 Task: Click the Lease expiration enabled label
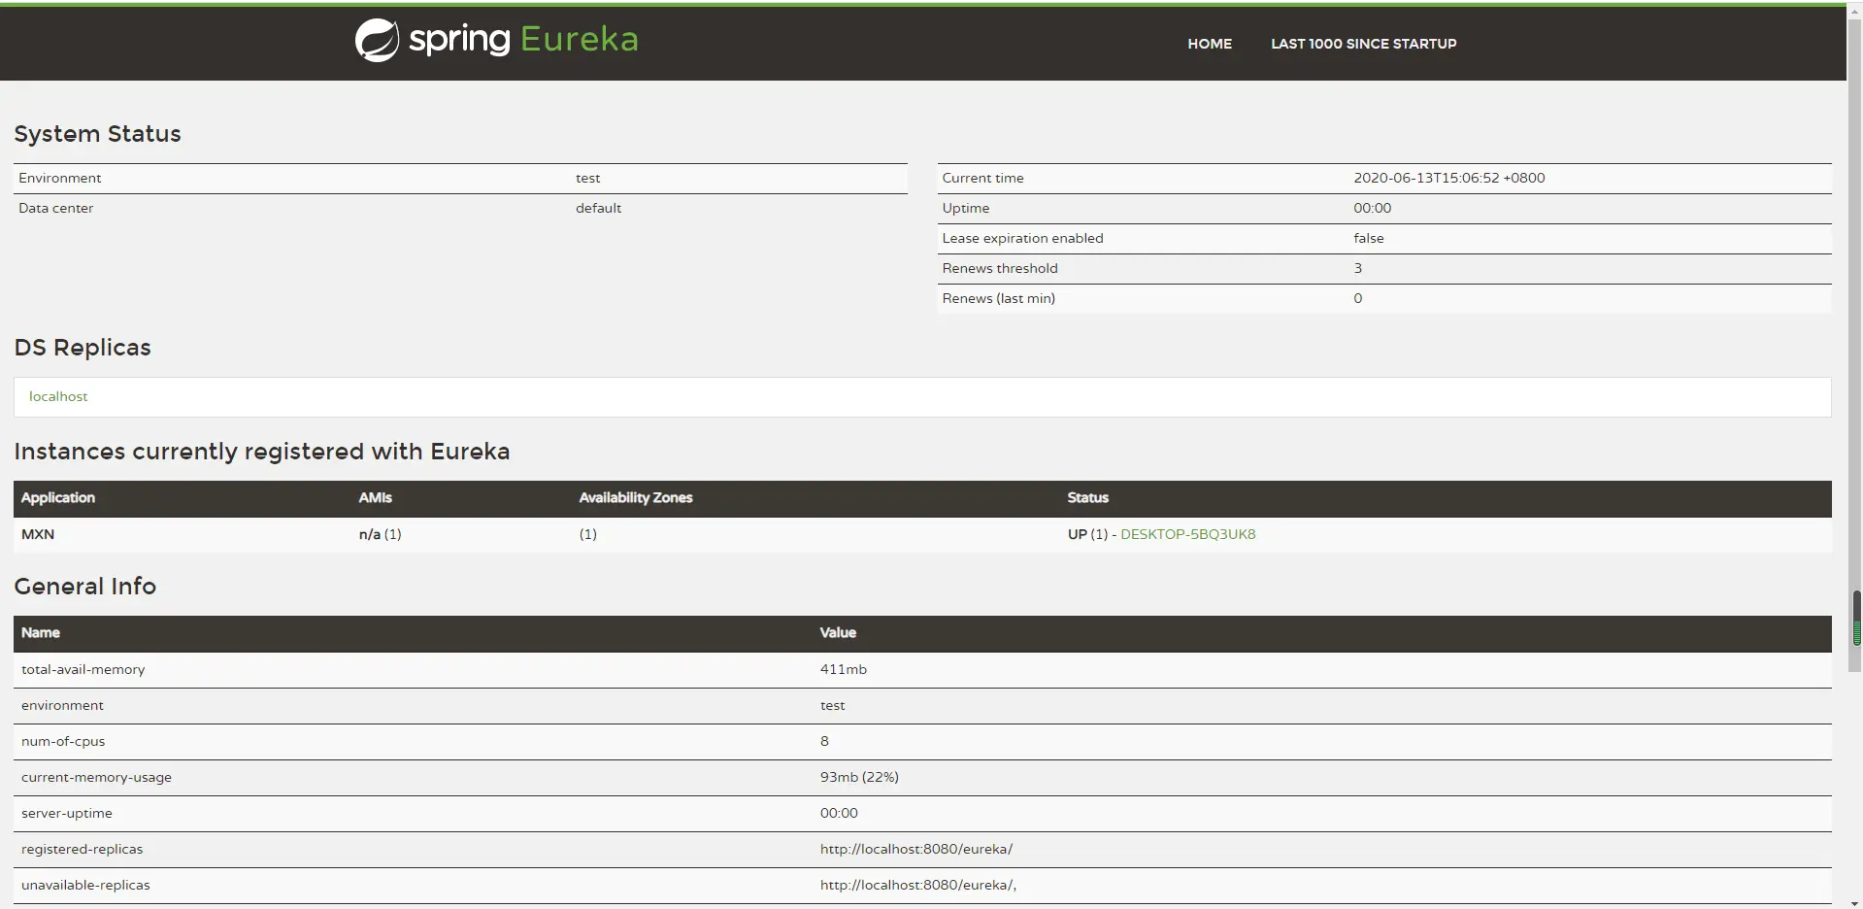tap(1022, 238)
